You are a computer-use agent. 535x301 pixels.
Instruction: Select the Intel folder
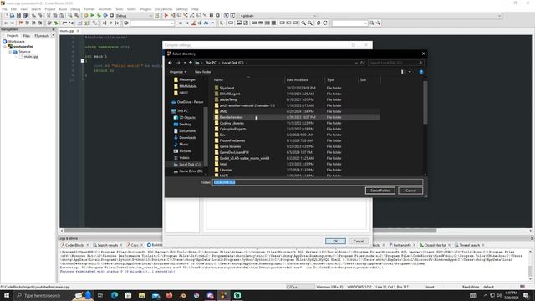coord(297,164)
